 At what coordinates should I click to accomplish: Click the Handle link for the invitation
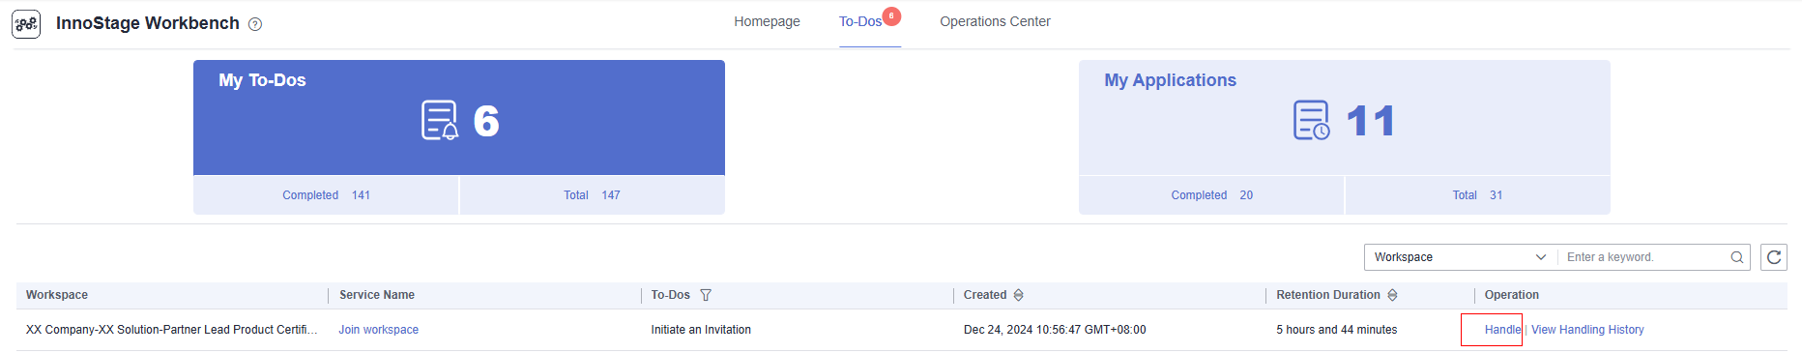[1502, 330]
